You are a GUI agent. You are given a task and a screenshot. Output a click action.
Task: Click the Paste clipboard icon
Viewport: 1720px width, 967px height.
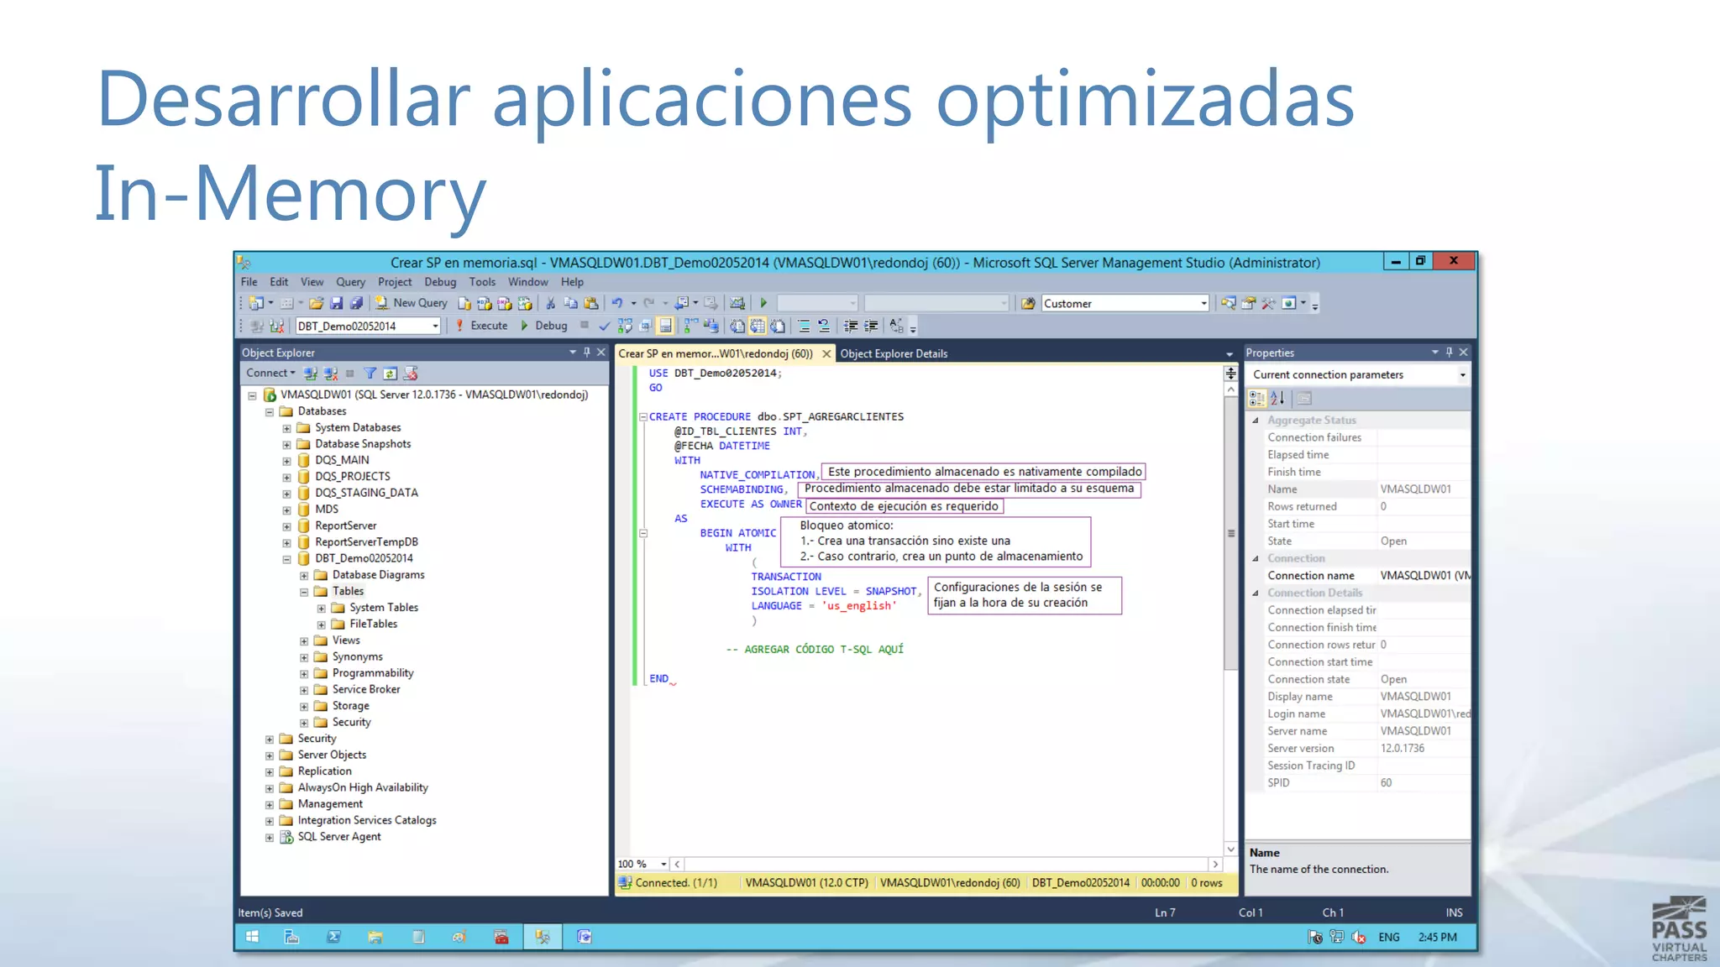coord(591,303)
